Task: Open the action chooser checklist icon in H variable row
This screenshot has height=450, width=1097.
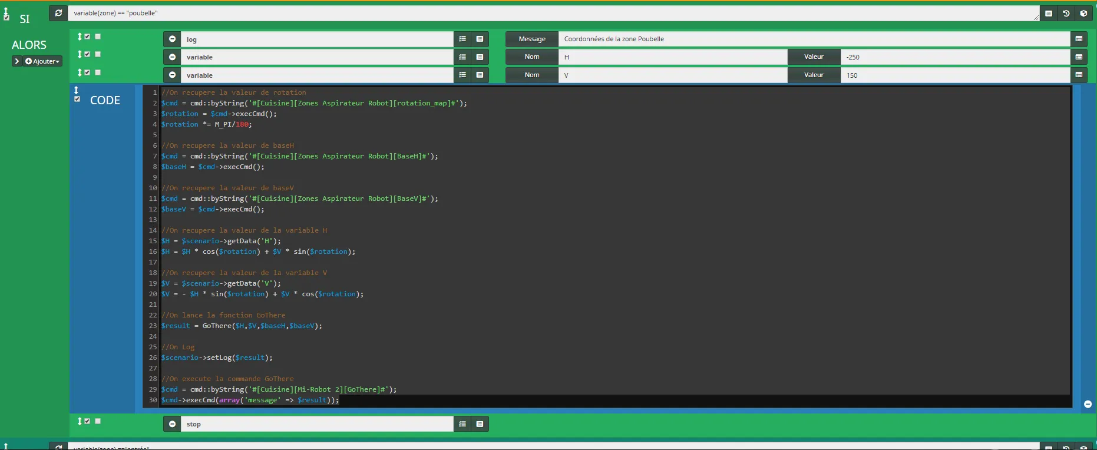Action: (x=462, y=57)
